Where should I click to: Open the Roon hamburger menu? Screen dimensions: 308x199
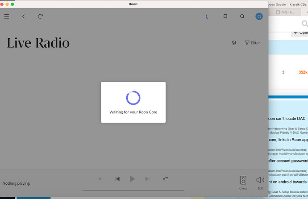click(7, 17)
